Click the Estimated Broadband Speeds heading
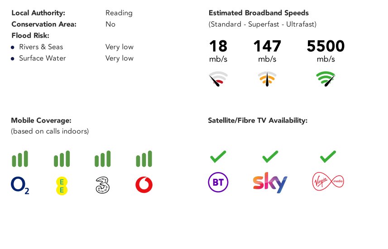This screenshot has width=388, height=249. 259,13
